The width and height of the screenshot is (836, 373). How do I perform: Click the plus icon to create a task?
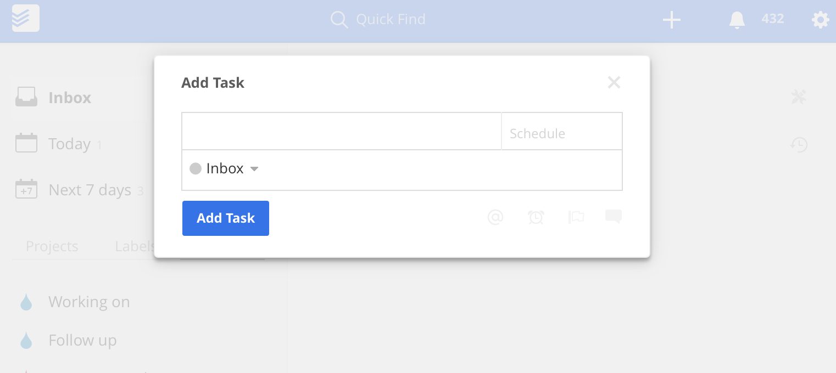[671, 19]
